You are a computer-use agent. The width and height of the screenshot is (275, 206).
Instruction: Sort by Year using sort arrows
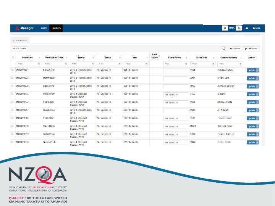pyautogui.click(x=147, y=58)
